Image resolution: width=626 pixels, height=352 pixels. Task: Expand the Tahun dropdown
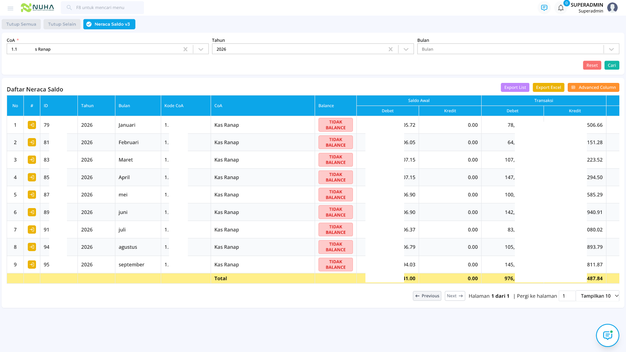406,49
